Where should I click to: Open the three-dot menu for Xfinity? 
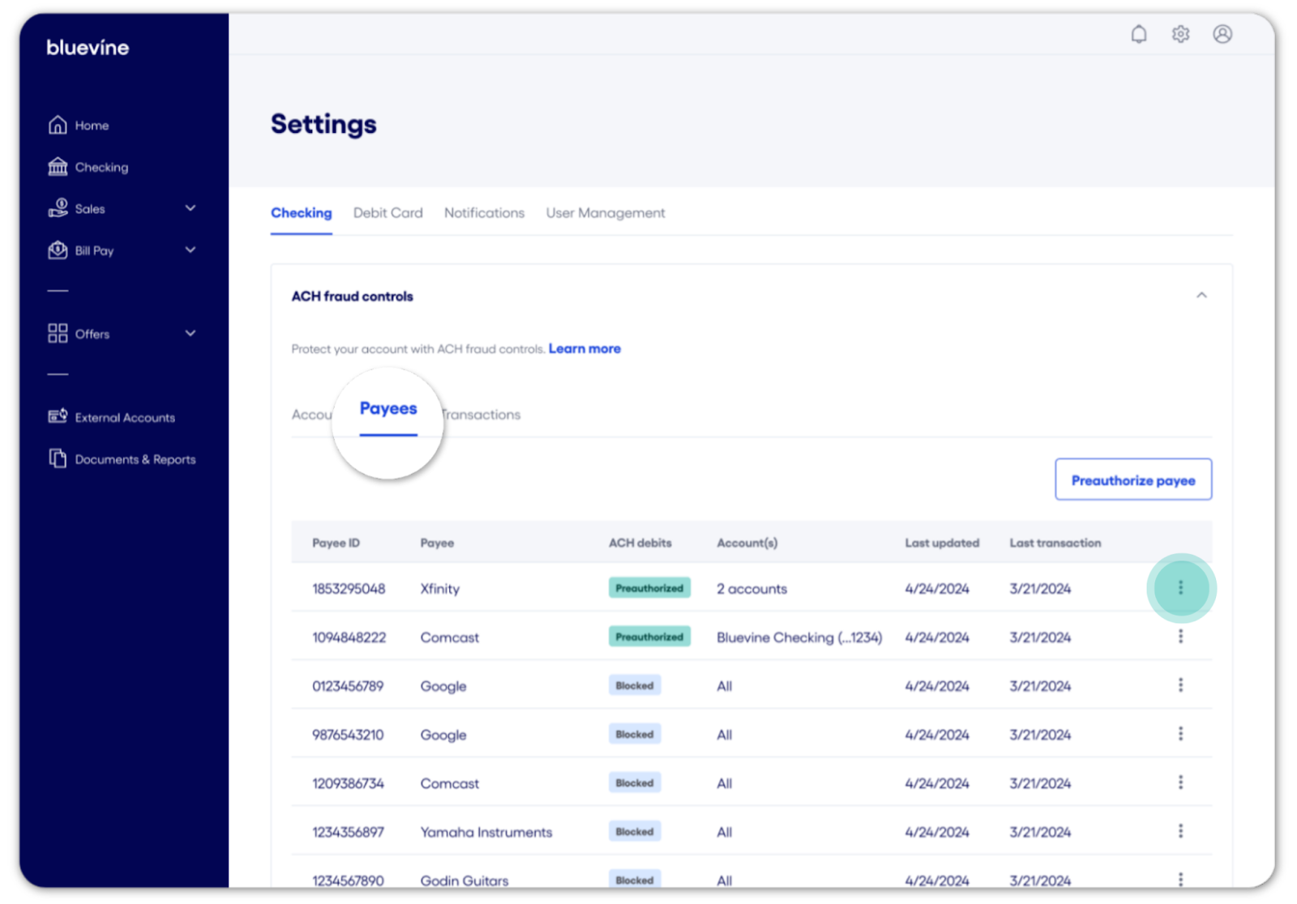pyautogui.click(x=1180, y=588)
